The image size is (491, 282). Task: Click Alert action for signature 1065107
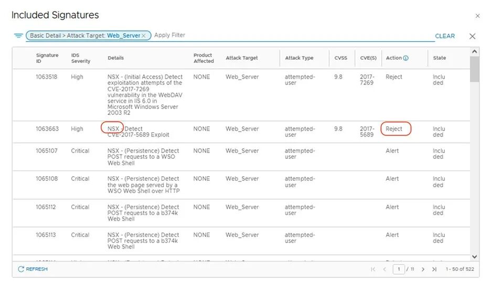(392, 150)
